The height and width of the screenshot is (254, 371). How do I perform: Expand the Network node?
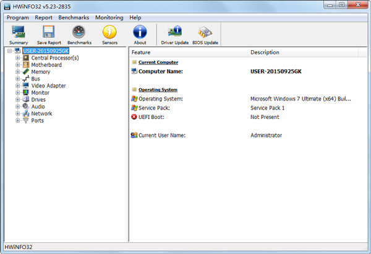click(18, 113)
